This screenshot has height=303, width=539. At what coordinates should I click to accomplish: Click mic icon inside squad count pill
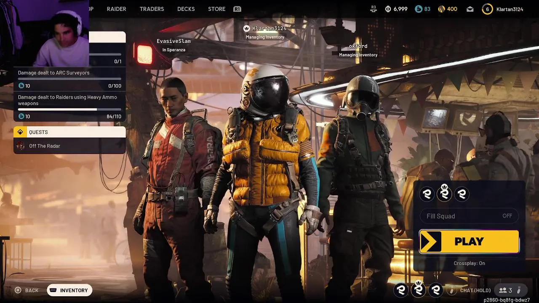(519, 290)
